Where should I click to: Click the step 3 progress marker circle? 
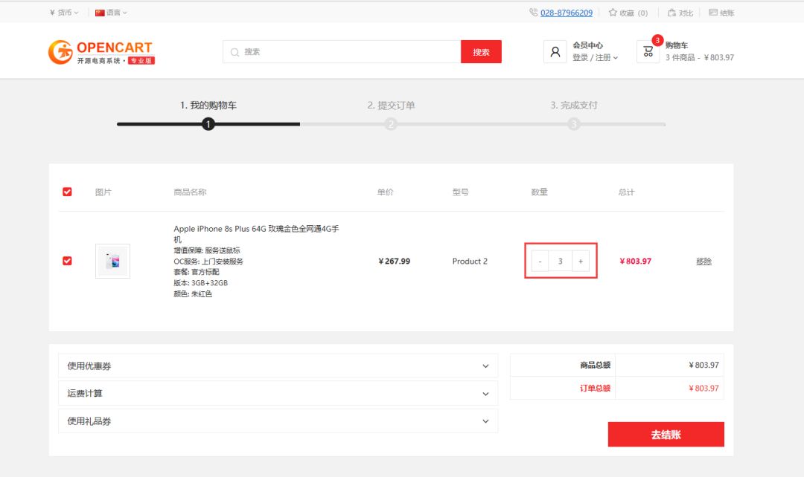574,124
